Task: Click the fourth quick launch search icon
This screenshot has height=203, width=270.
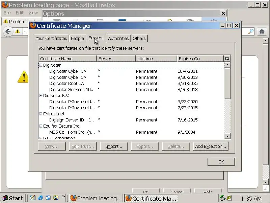Action: (56, 198)
